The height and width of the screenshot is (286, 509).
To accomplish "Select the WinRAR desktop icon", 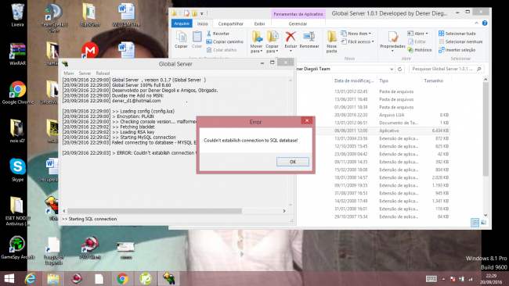I will pyautogui.click(x=17, y=54).
